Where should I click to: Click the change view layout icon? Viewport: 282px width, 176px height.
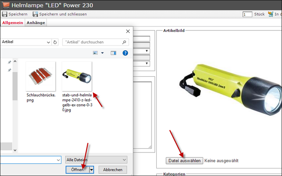[x=96, y=53]
